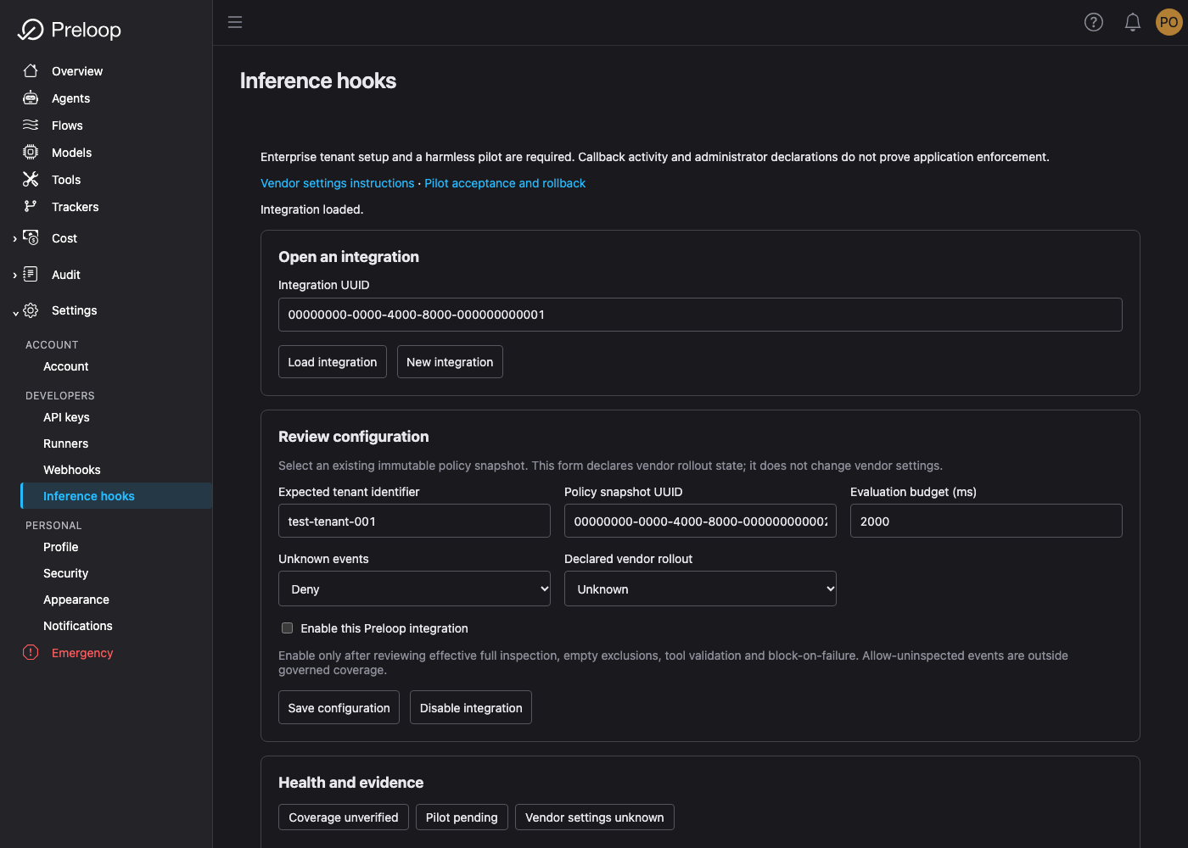
Task: Open Appearance settings
Action: (76, 600)
